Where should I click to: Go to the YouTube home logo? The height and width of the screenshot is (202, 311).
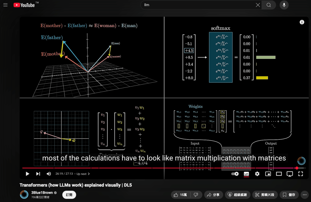pos(24,5)
